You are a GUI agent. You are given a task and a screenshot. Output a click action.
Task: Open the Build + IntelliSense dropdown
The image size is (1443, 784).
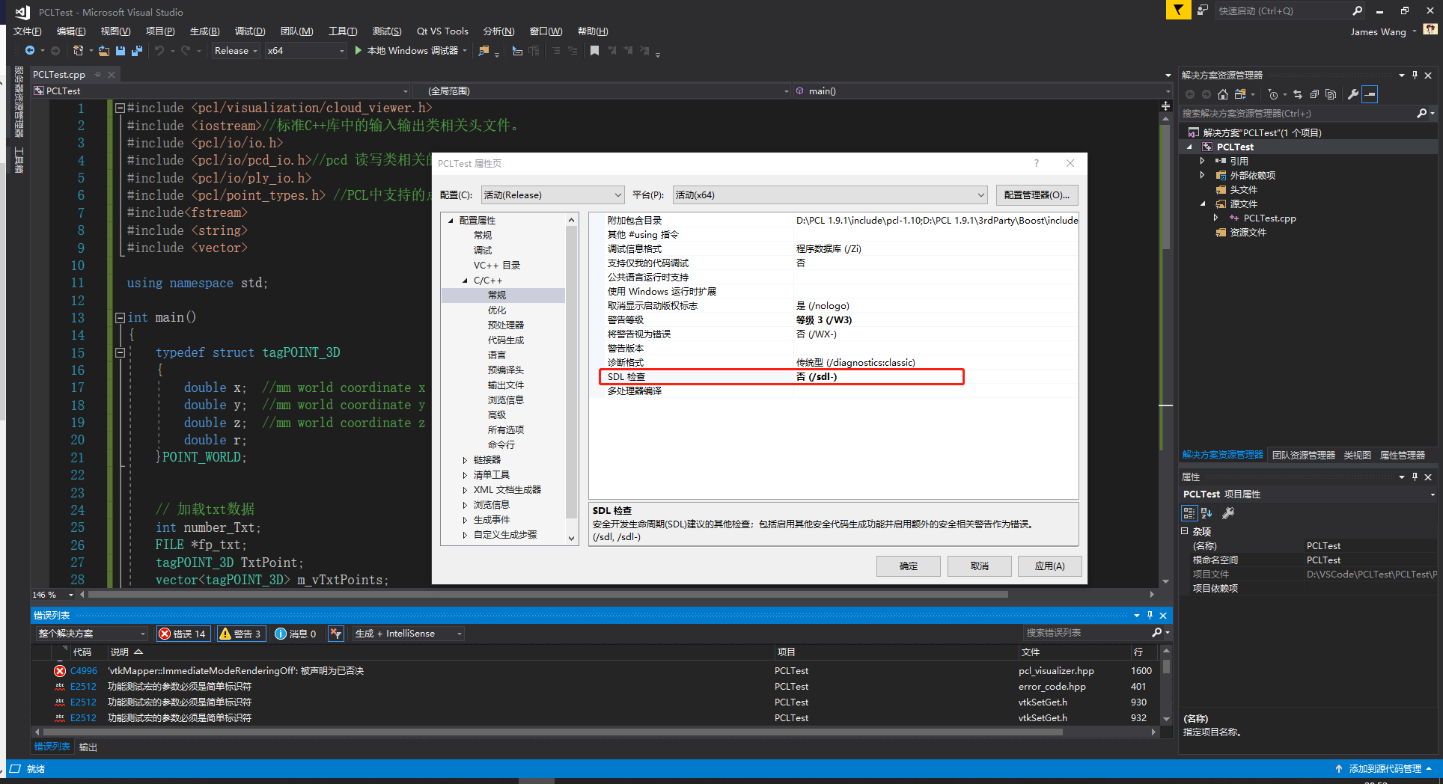[409, 634]
